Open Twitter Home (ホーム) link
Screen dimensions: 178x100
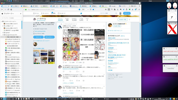(x=36, y=13)
